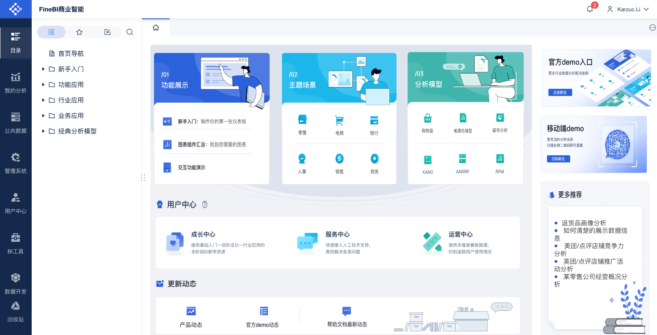The image size is (657, 335).
Task: Open 帮助文档最新动态
Action: [347, 317]
